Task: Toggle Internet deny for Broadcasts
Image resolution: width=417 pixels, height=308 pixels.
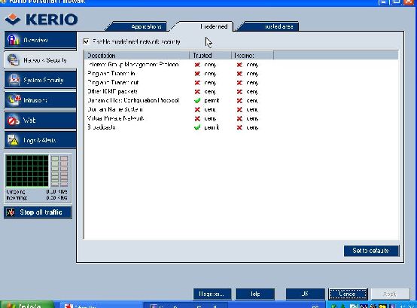Action: (x=239, y=127)
